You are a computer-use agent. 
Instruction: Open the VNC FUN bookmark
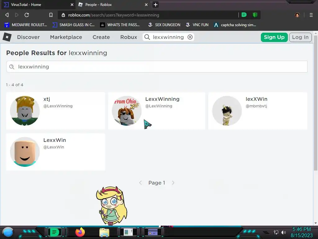click(x=197, y=25)
